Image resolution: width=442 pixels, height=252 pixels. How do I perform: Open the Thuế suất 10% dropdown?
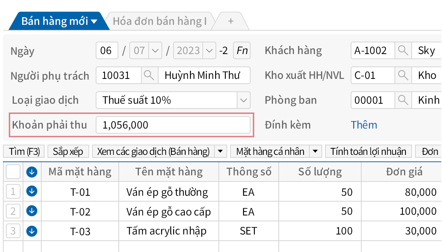pos(243,100)
